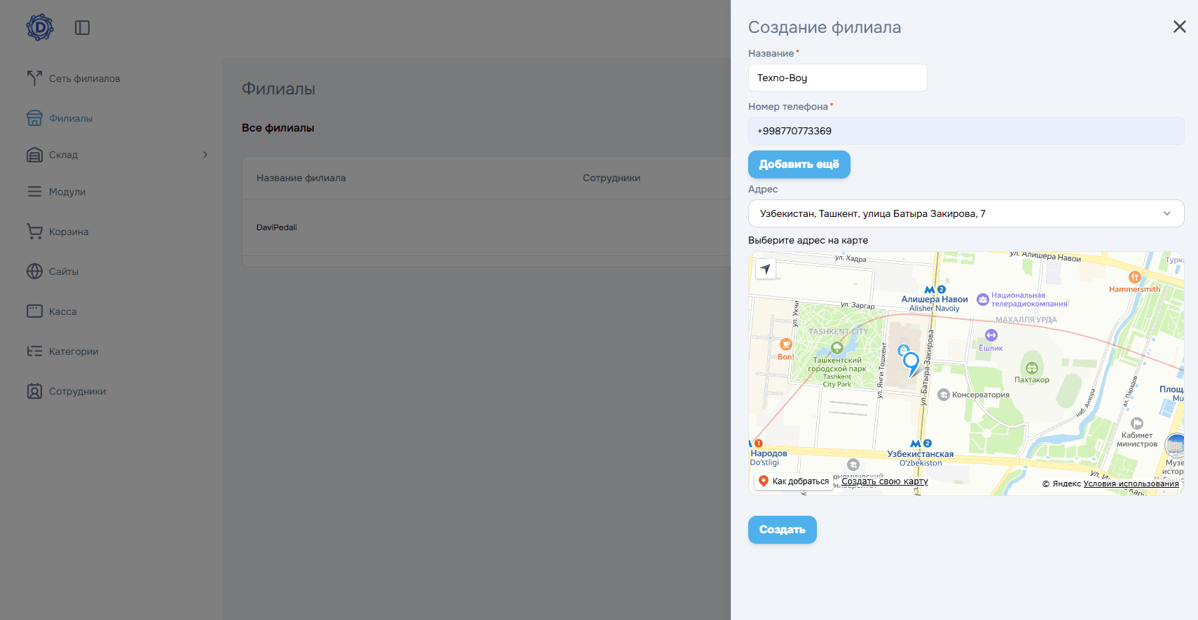Close the Создание филиала panel
The height and width of the screenshot is (620, 1198).
pos(1179,27)
